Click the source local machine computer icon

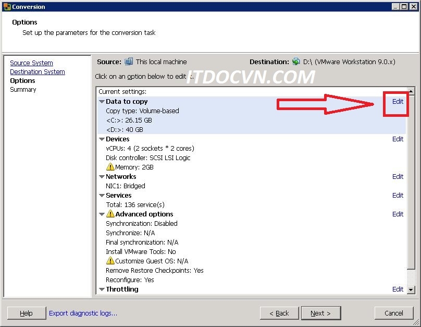129,62
